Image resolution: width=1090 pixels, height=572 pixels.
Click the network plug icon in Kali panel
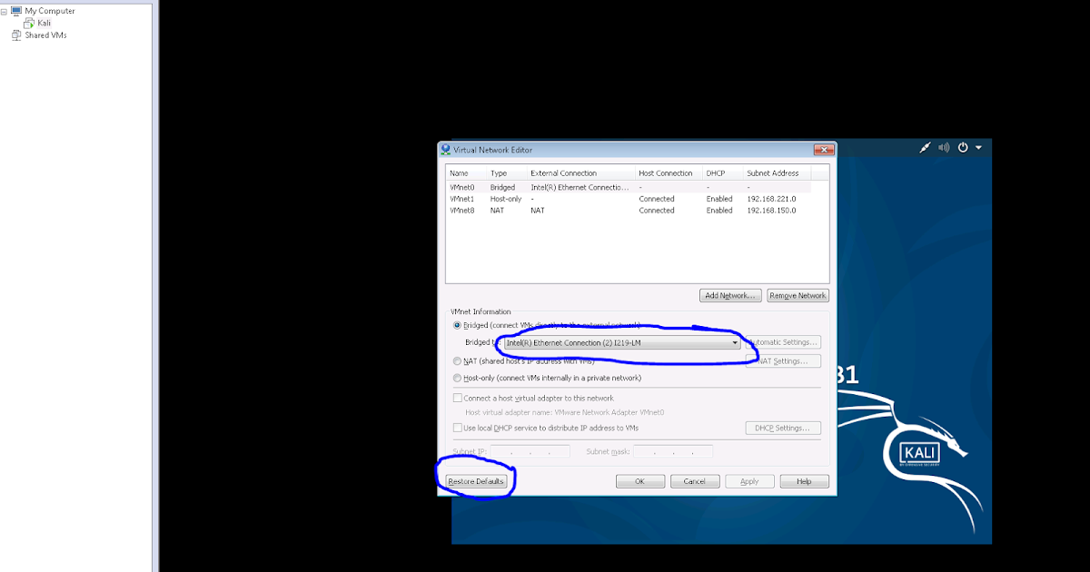925,147
